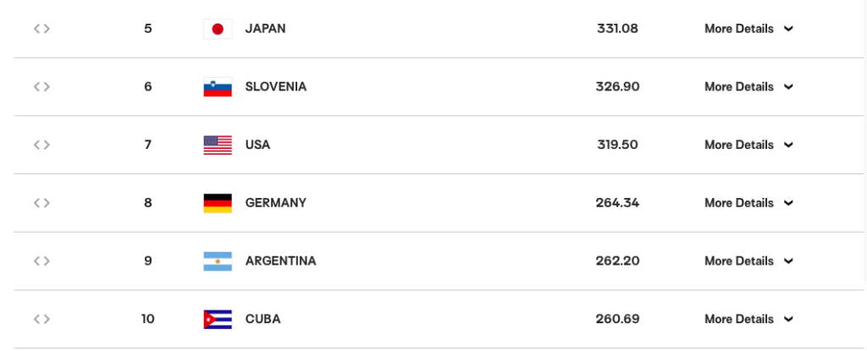This screenshot has width=867, height=351.
Task: Click the USA flag icon
Action: (218, 145)
